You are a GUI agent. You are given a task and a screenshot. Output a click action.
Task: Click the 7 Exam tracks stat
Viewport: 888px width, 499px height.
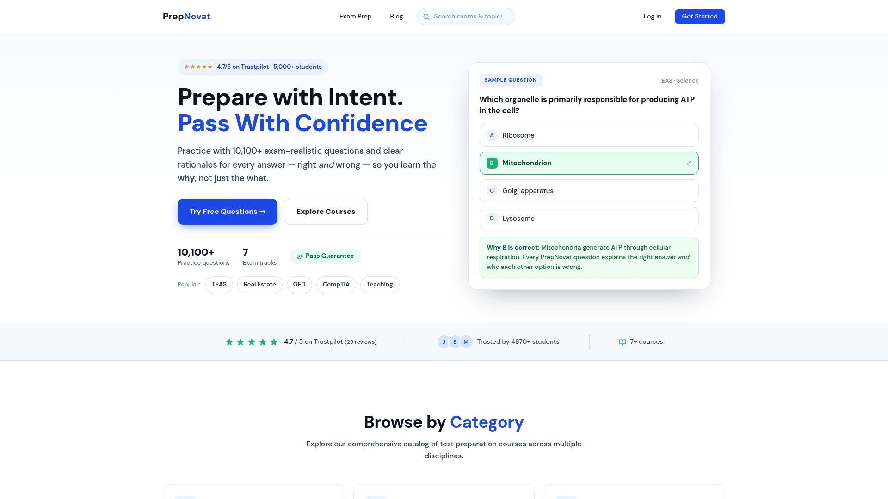259,256
